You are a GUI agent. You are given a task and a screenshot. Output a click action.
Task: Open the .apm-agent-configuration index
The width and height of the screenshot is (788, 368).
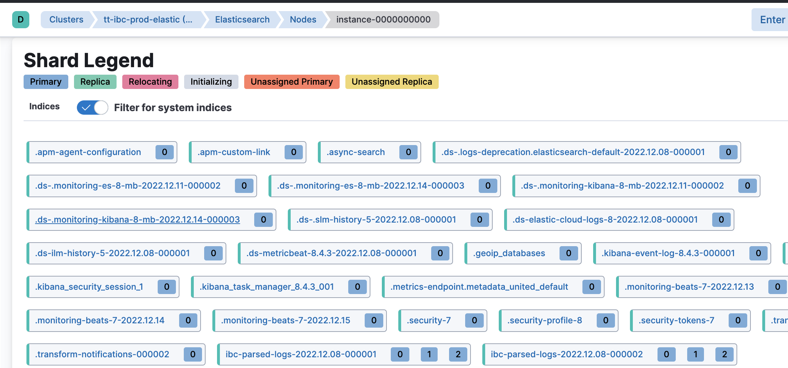pyautogui.click(x=88, y=152)
